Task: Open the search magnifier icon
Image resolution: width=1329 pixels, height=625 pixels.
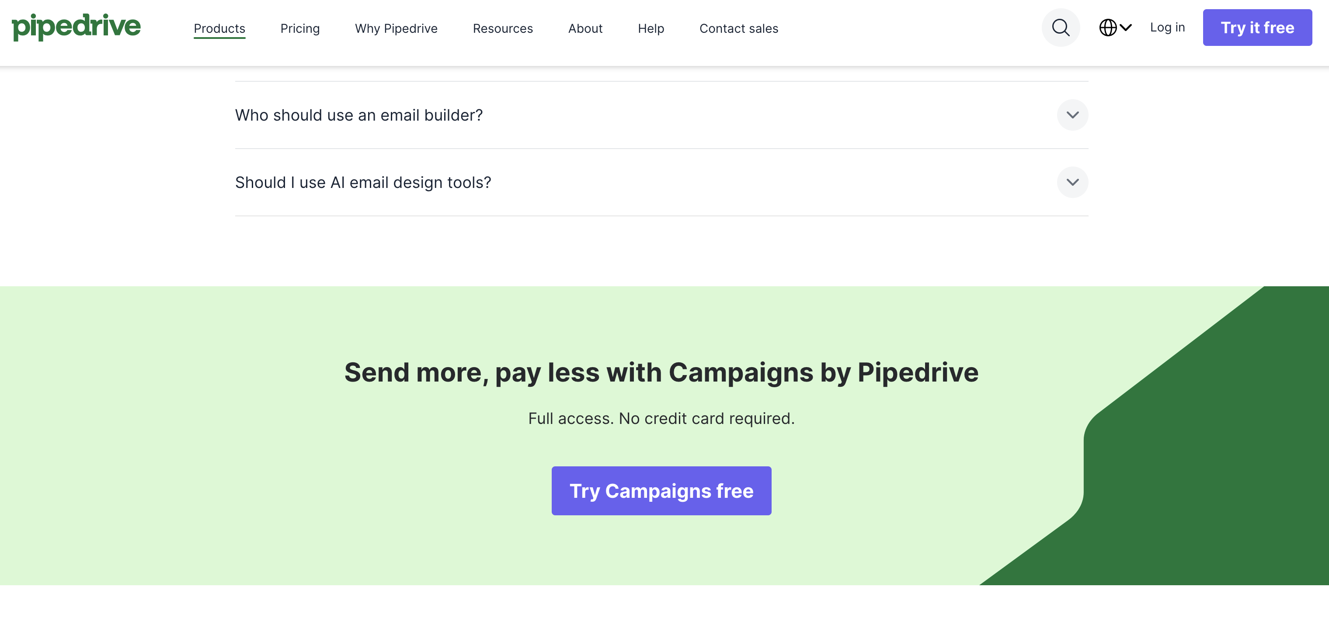Action: [1060, 28]
